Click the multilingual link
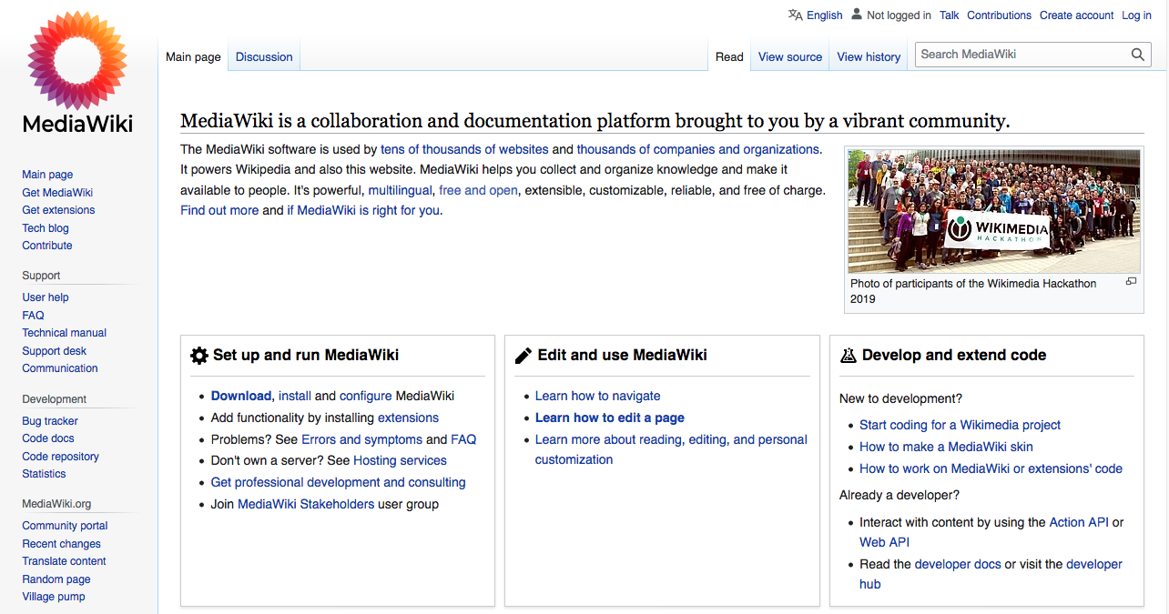This screenshot has height=614, width=1169. [x=400, y=190]
